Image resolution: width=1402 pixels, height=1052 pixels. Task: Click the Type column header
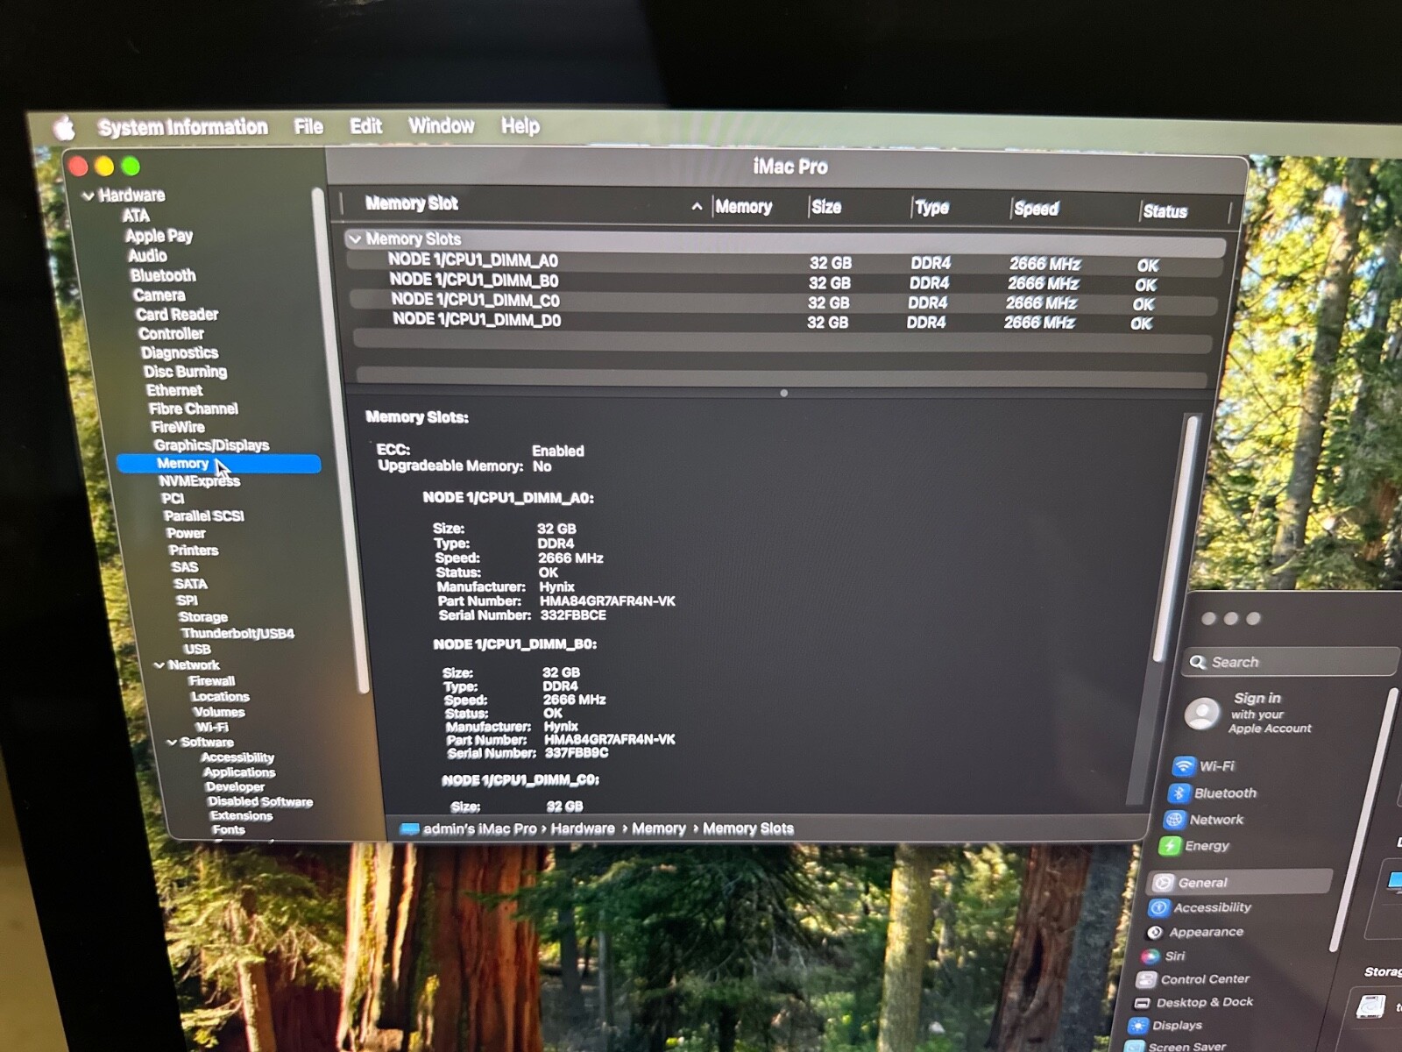tap(932, 209)
